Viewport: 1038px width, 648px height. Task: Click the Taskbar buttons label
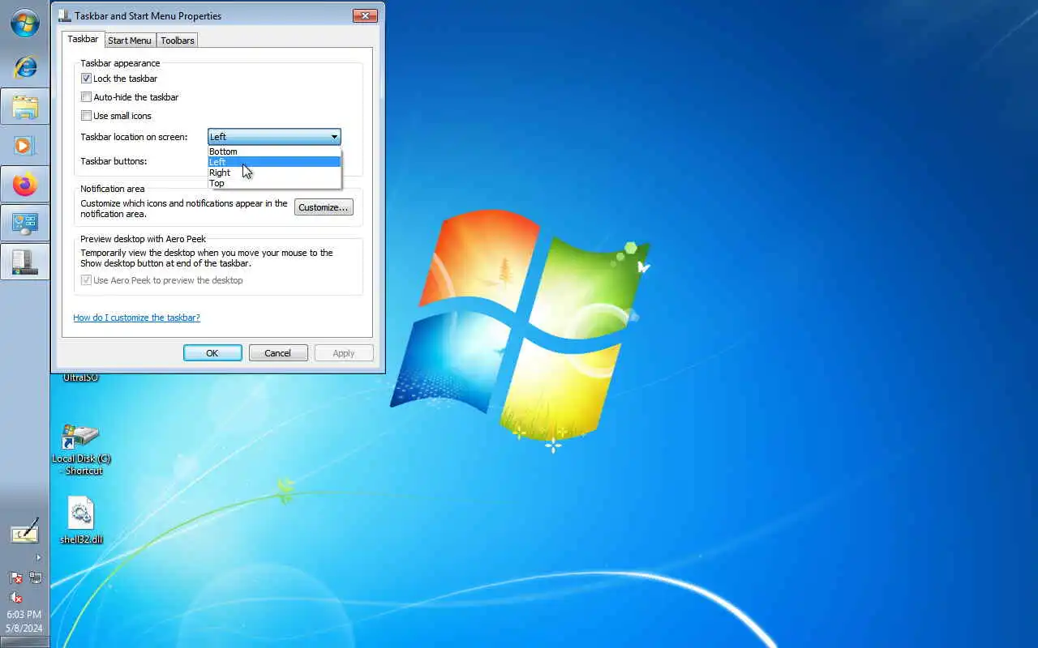(x=114, y=161)
